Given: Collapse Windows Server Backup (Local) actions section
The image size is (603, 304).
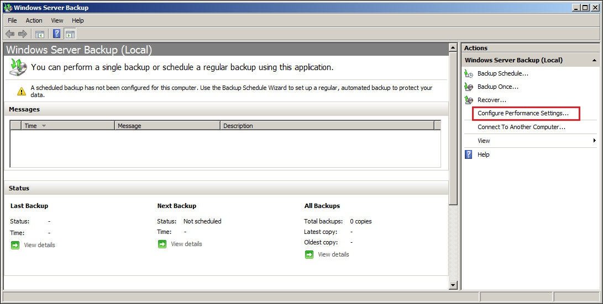Looking at the screenshot, I should 594,60.
